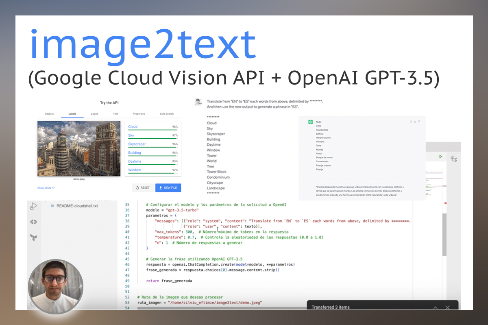The image size is (488, 325).
Task: Click "Cityscape" in the prompt word list
Action: point(215,183)
